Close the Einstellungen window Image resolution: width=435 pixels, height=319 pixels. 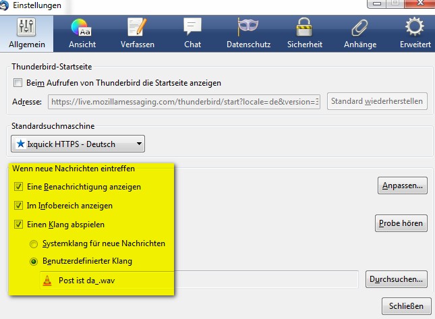(419, 3)
